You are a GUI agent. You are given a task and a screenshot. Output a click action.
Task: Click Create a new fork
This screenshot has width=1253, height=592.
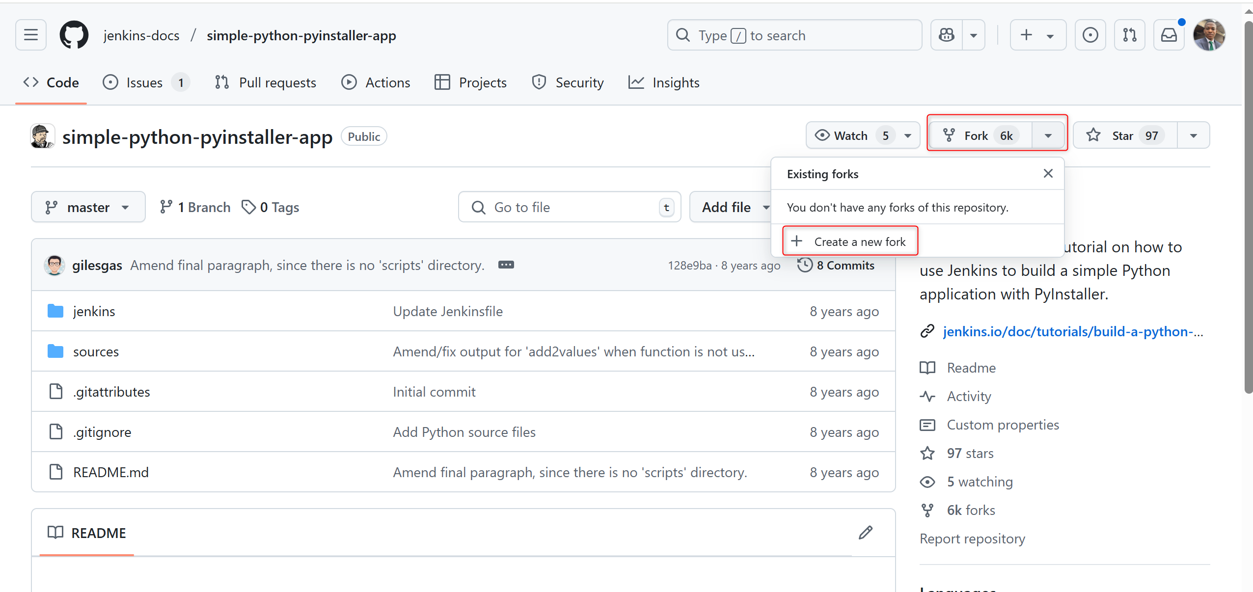(x=850, y=242)
